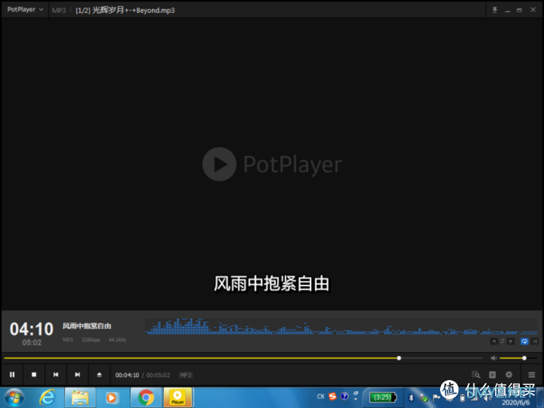The image size is (544, 408).
Task: Click the playlist search icon
Action: click(476, 374)
